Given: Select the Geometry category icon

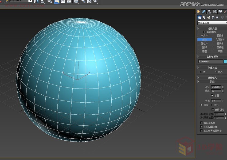Looking at the screenshot, I should pos(199,17).
